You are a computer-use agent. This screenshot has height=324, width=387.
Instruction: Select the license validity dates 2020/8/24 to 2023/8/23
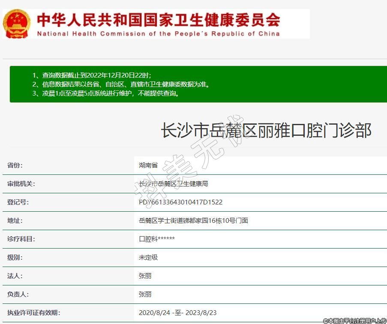click(180, 313)
